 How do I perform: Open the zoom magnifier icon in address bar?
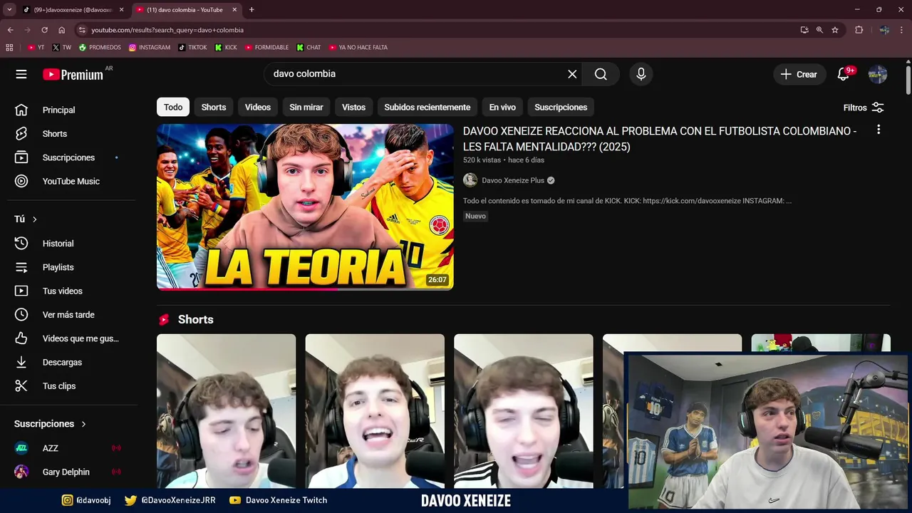pos(819,30)
